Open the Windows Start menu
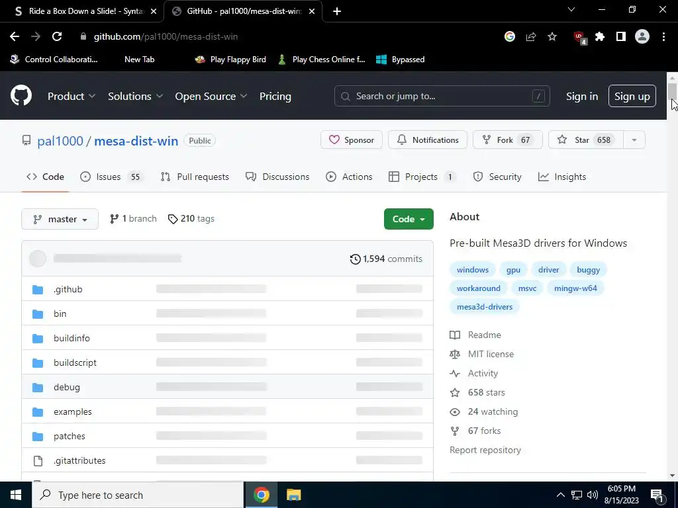Viewport: 678px width, 508px height. [16, 495]
